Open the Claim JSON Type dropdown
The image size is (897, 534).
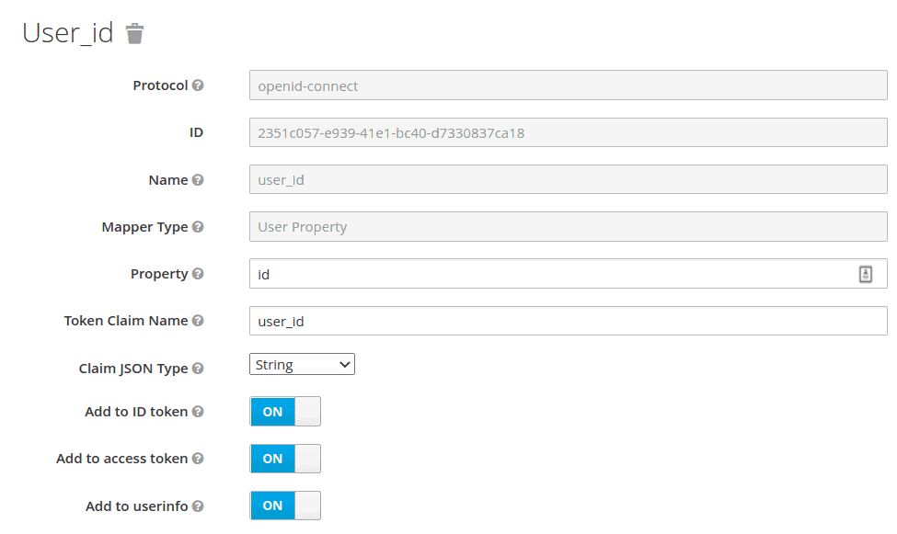coord(302,364)
